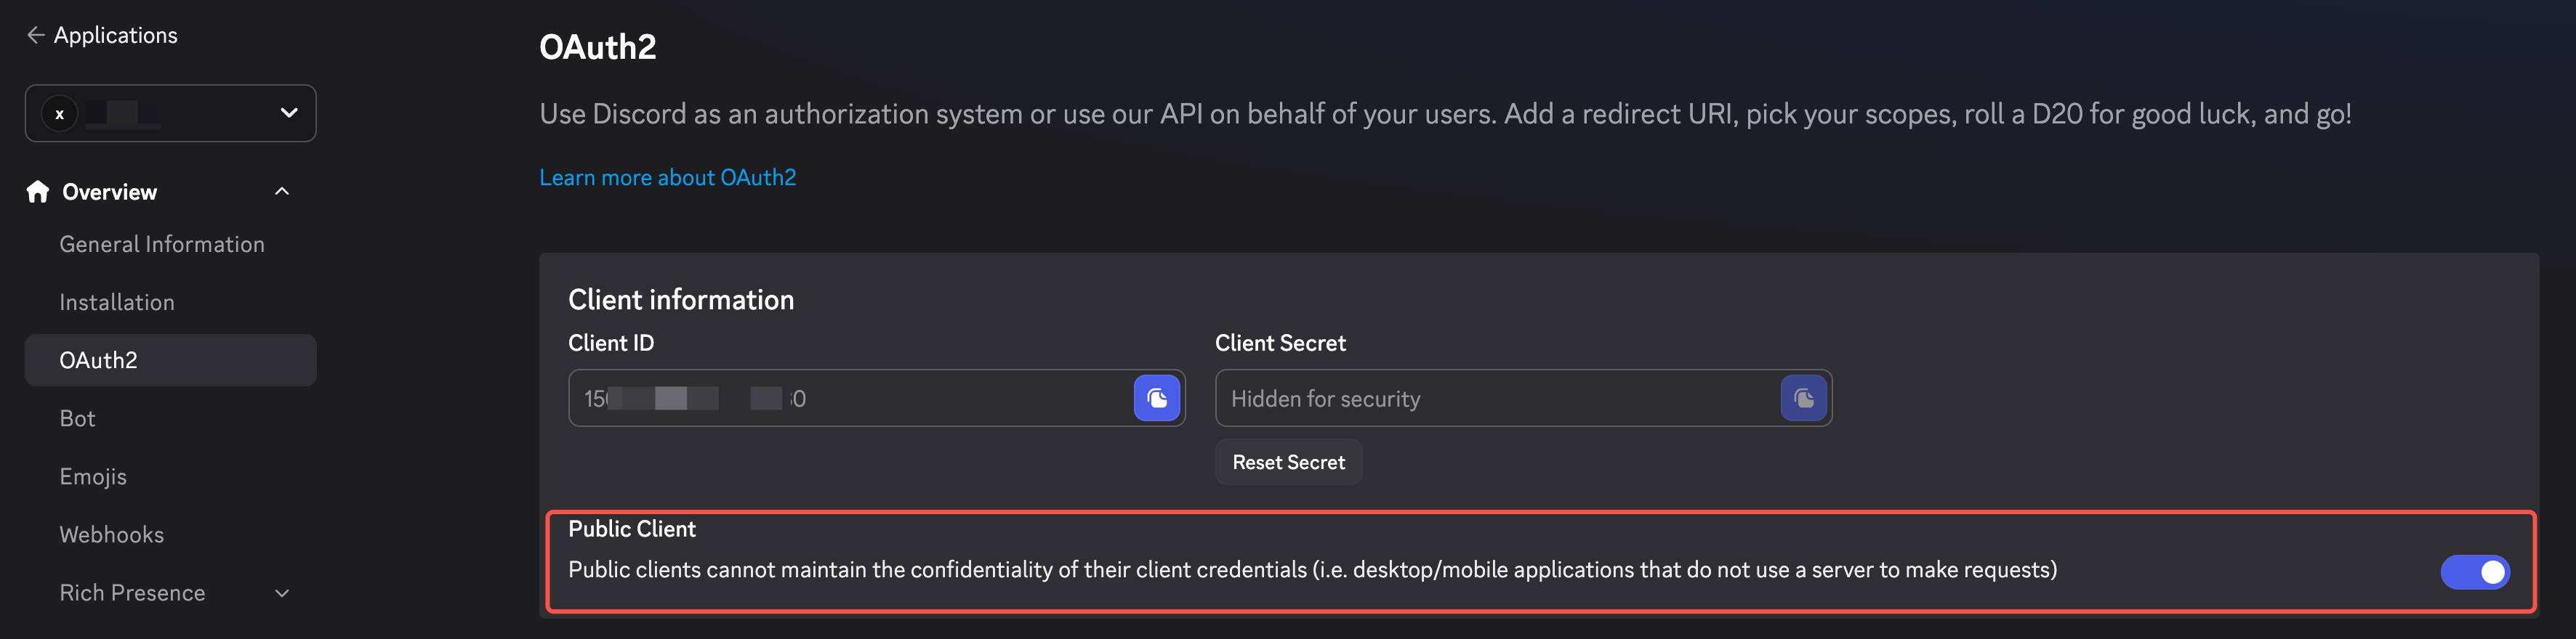This screenshot has height=639, width=2576.
Task: Open Learn more about OAuth2 link
Action: point(668,178)
